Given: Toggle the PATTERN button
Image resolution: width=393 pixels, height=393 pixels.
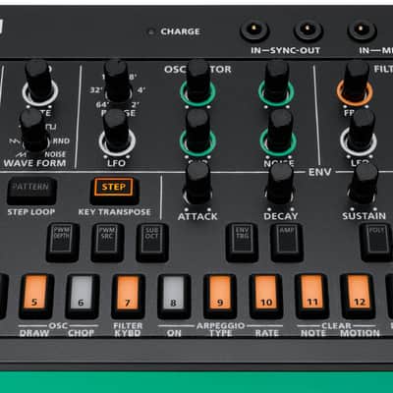Looking at the screenshot, I should point(31,191).
